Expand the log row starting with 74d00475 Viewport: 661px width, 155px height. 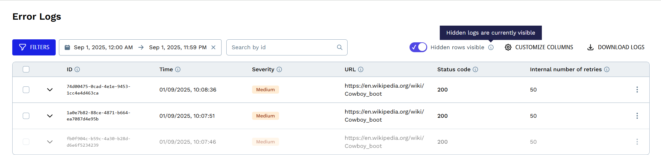[x=50, y=90]
